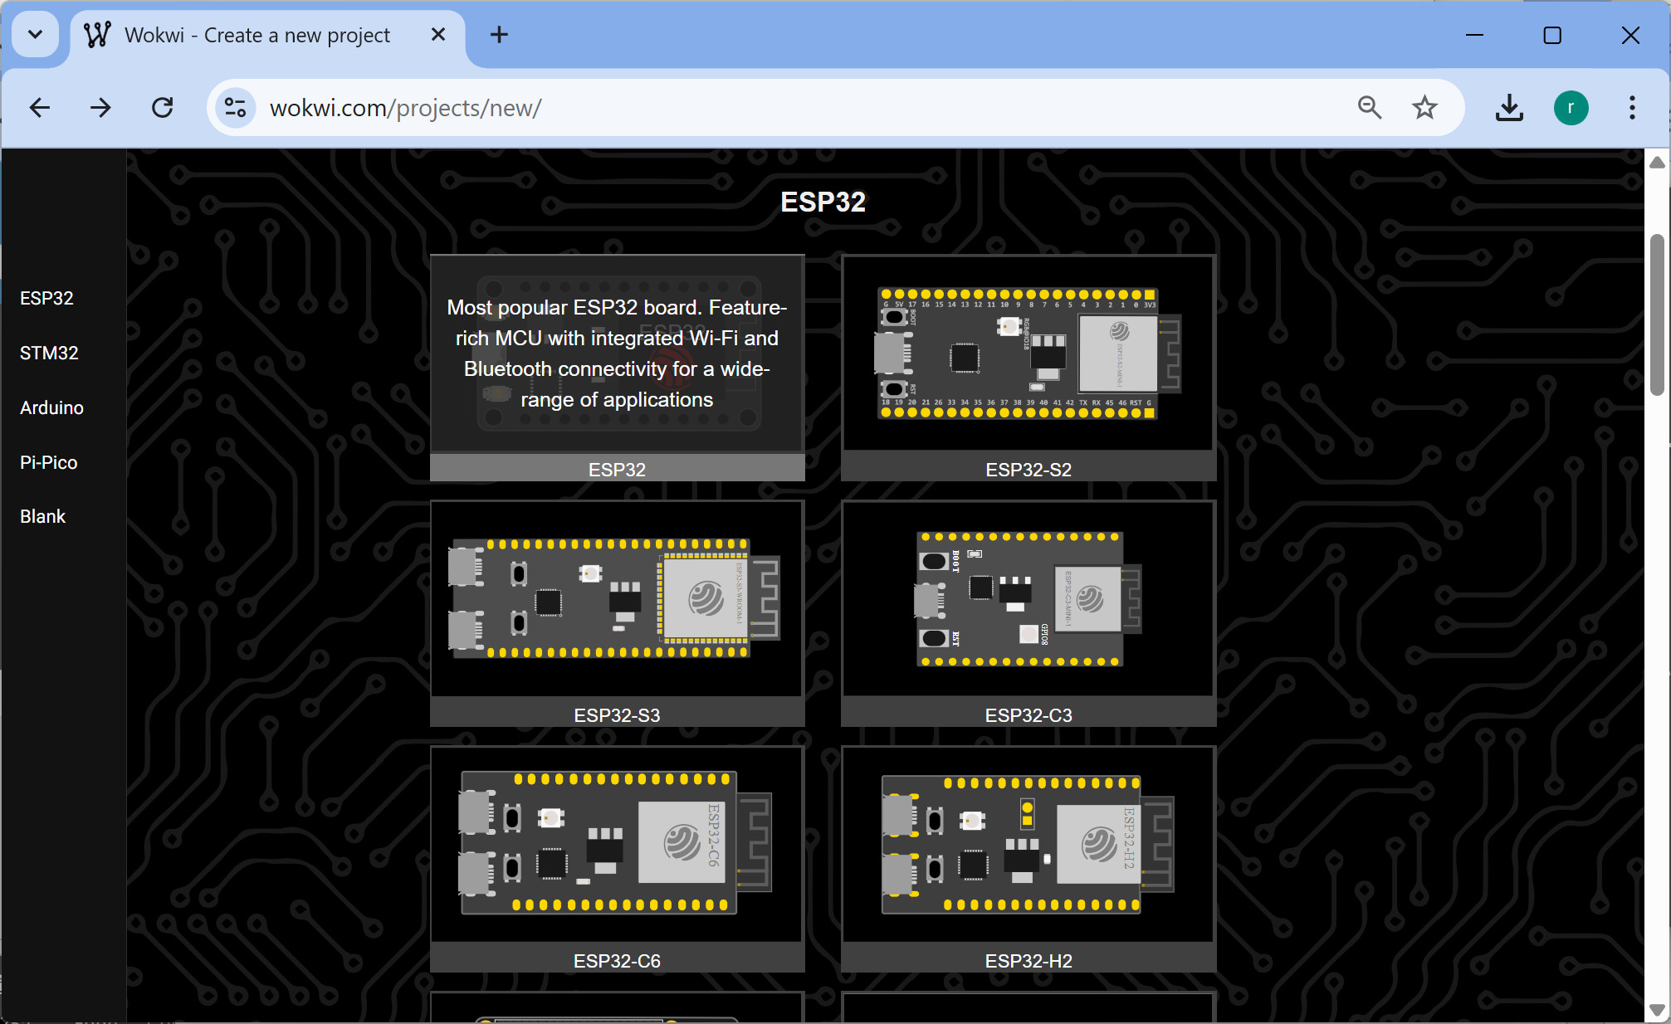The width and height of the screenshot is (1671, 1024).
Task: Click the ESP32-C6 label
Action: tap(617, 961)
